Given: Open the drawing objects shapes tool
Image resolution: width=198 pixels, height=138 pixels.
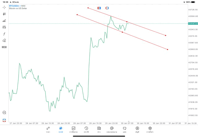Looking at the screenshot, I should pyautogui.click(x=4, y=40).
